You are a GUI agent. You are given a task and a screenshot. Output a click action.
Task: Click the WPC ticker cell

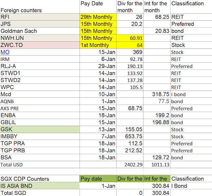tap(40, 87)
